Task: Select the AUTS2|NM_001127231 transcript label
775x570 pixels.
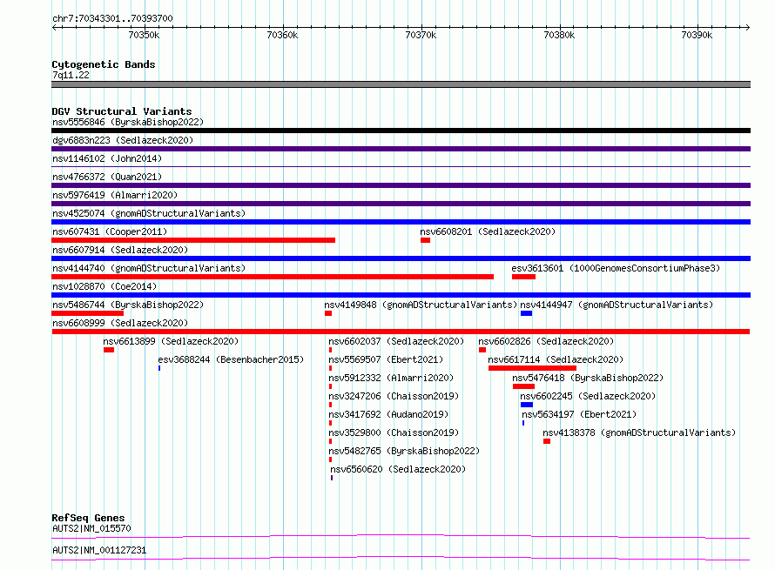Action: (99, 550)
